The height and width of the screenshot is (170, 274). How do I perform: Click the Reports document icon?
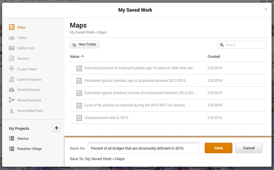tap(12, 58)
